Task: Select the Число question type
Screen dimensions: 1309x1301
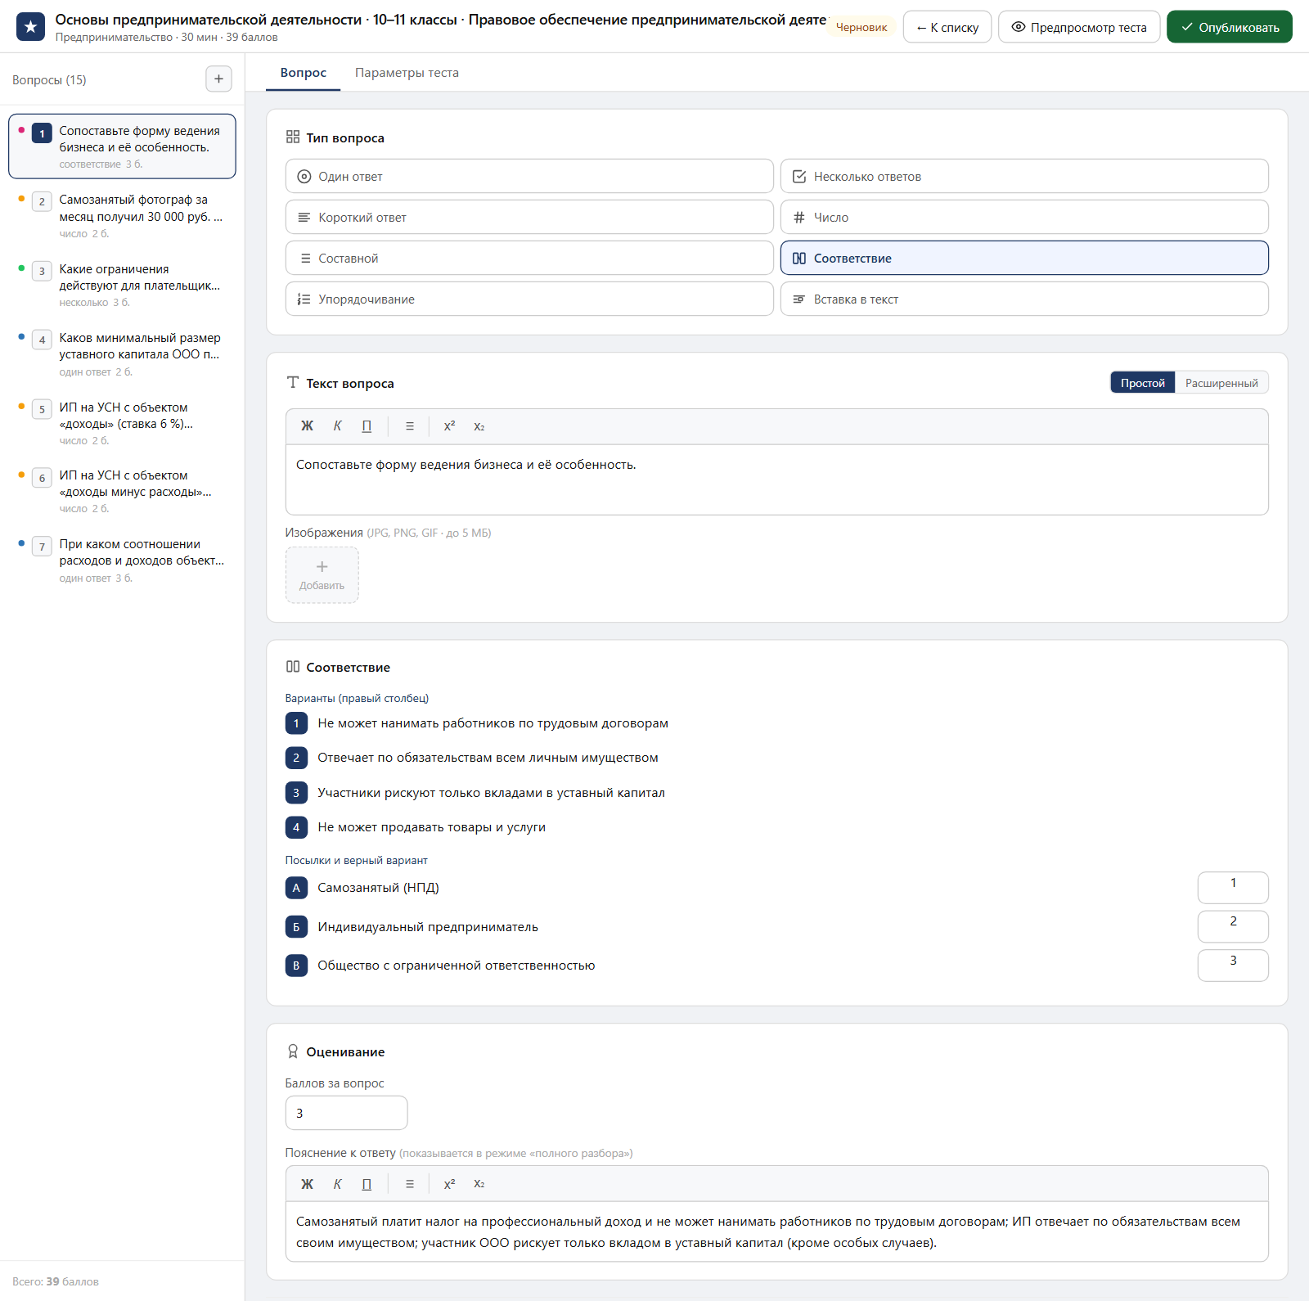Action: coord(1024,217)
